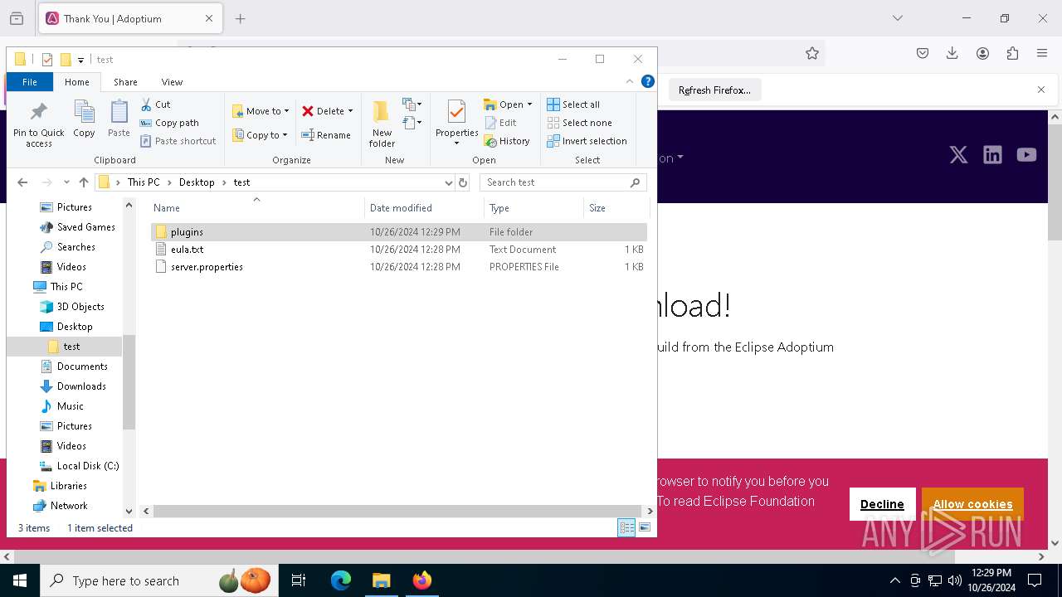Viewport: 1062px width, 597px height.
Task: Go up one folder level
Action: (84, 182)
